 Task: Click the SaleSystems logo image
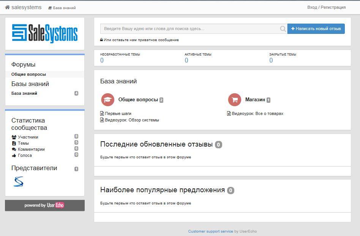45,33
